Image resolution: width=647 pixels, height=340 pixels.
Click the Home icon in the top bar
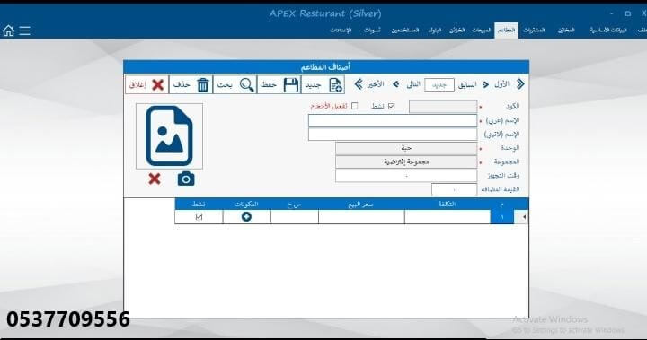pyautogui.click(x=8, y=31)
